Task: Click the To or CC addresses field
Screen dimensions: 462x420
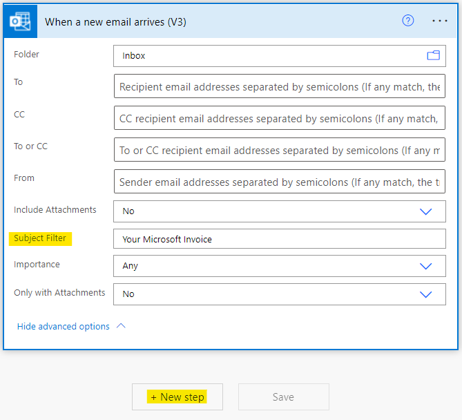Action: [279, 150]
